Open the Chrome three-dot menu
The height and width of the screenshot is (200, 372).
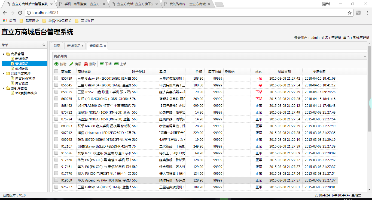tap(367, 13)
